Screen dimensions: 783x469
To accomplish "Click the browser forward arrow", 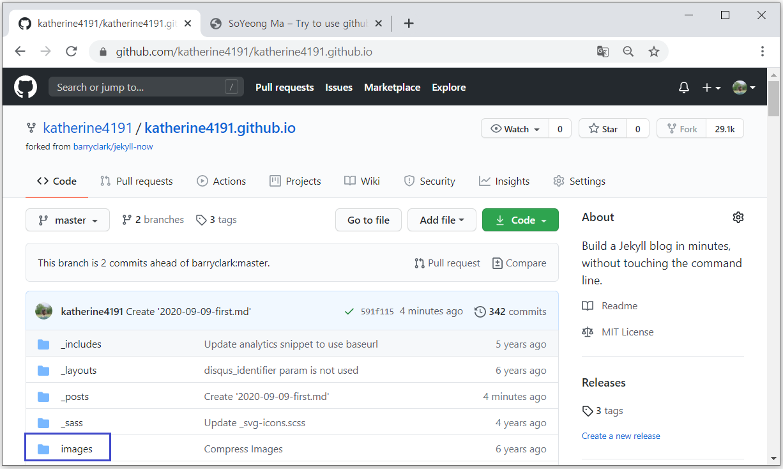I will click(45, 52).
